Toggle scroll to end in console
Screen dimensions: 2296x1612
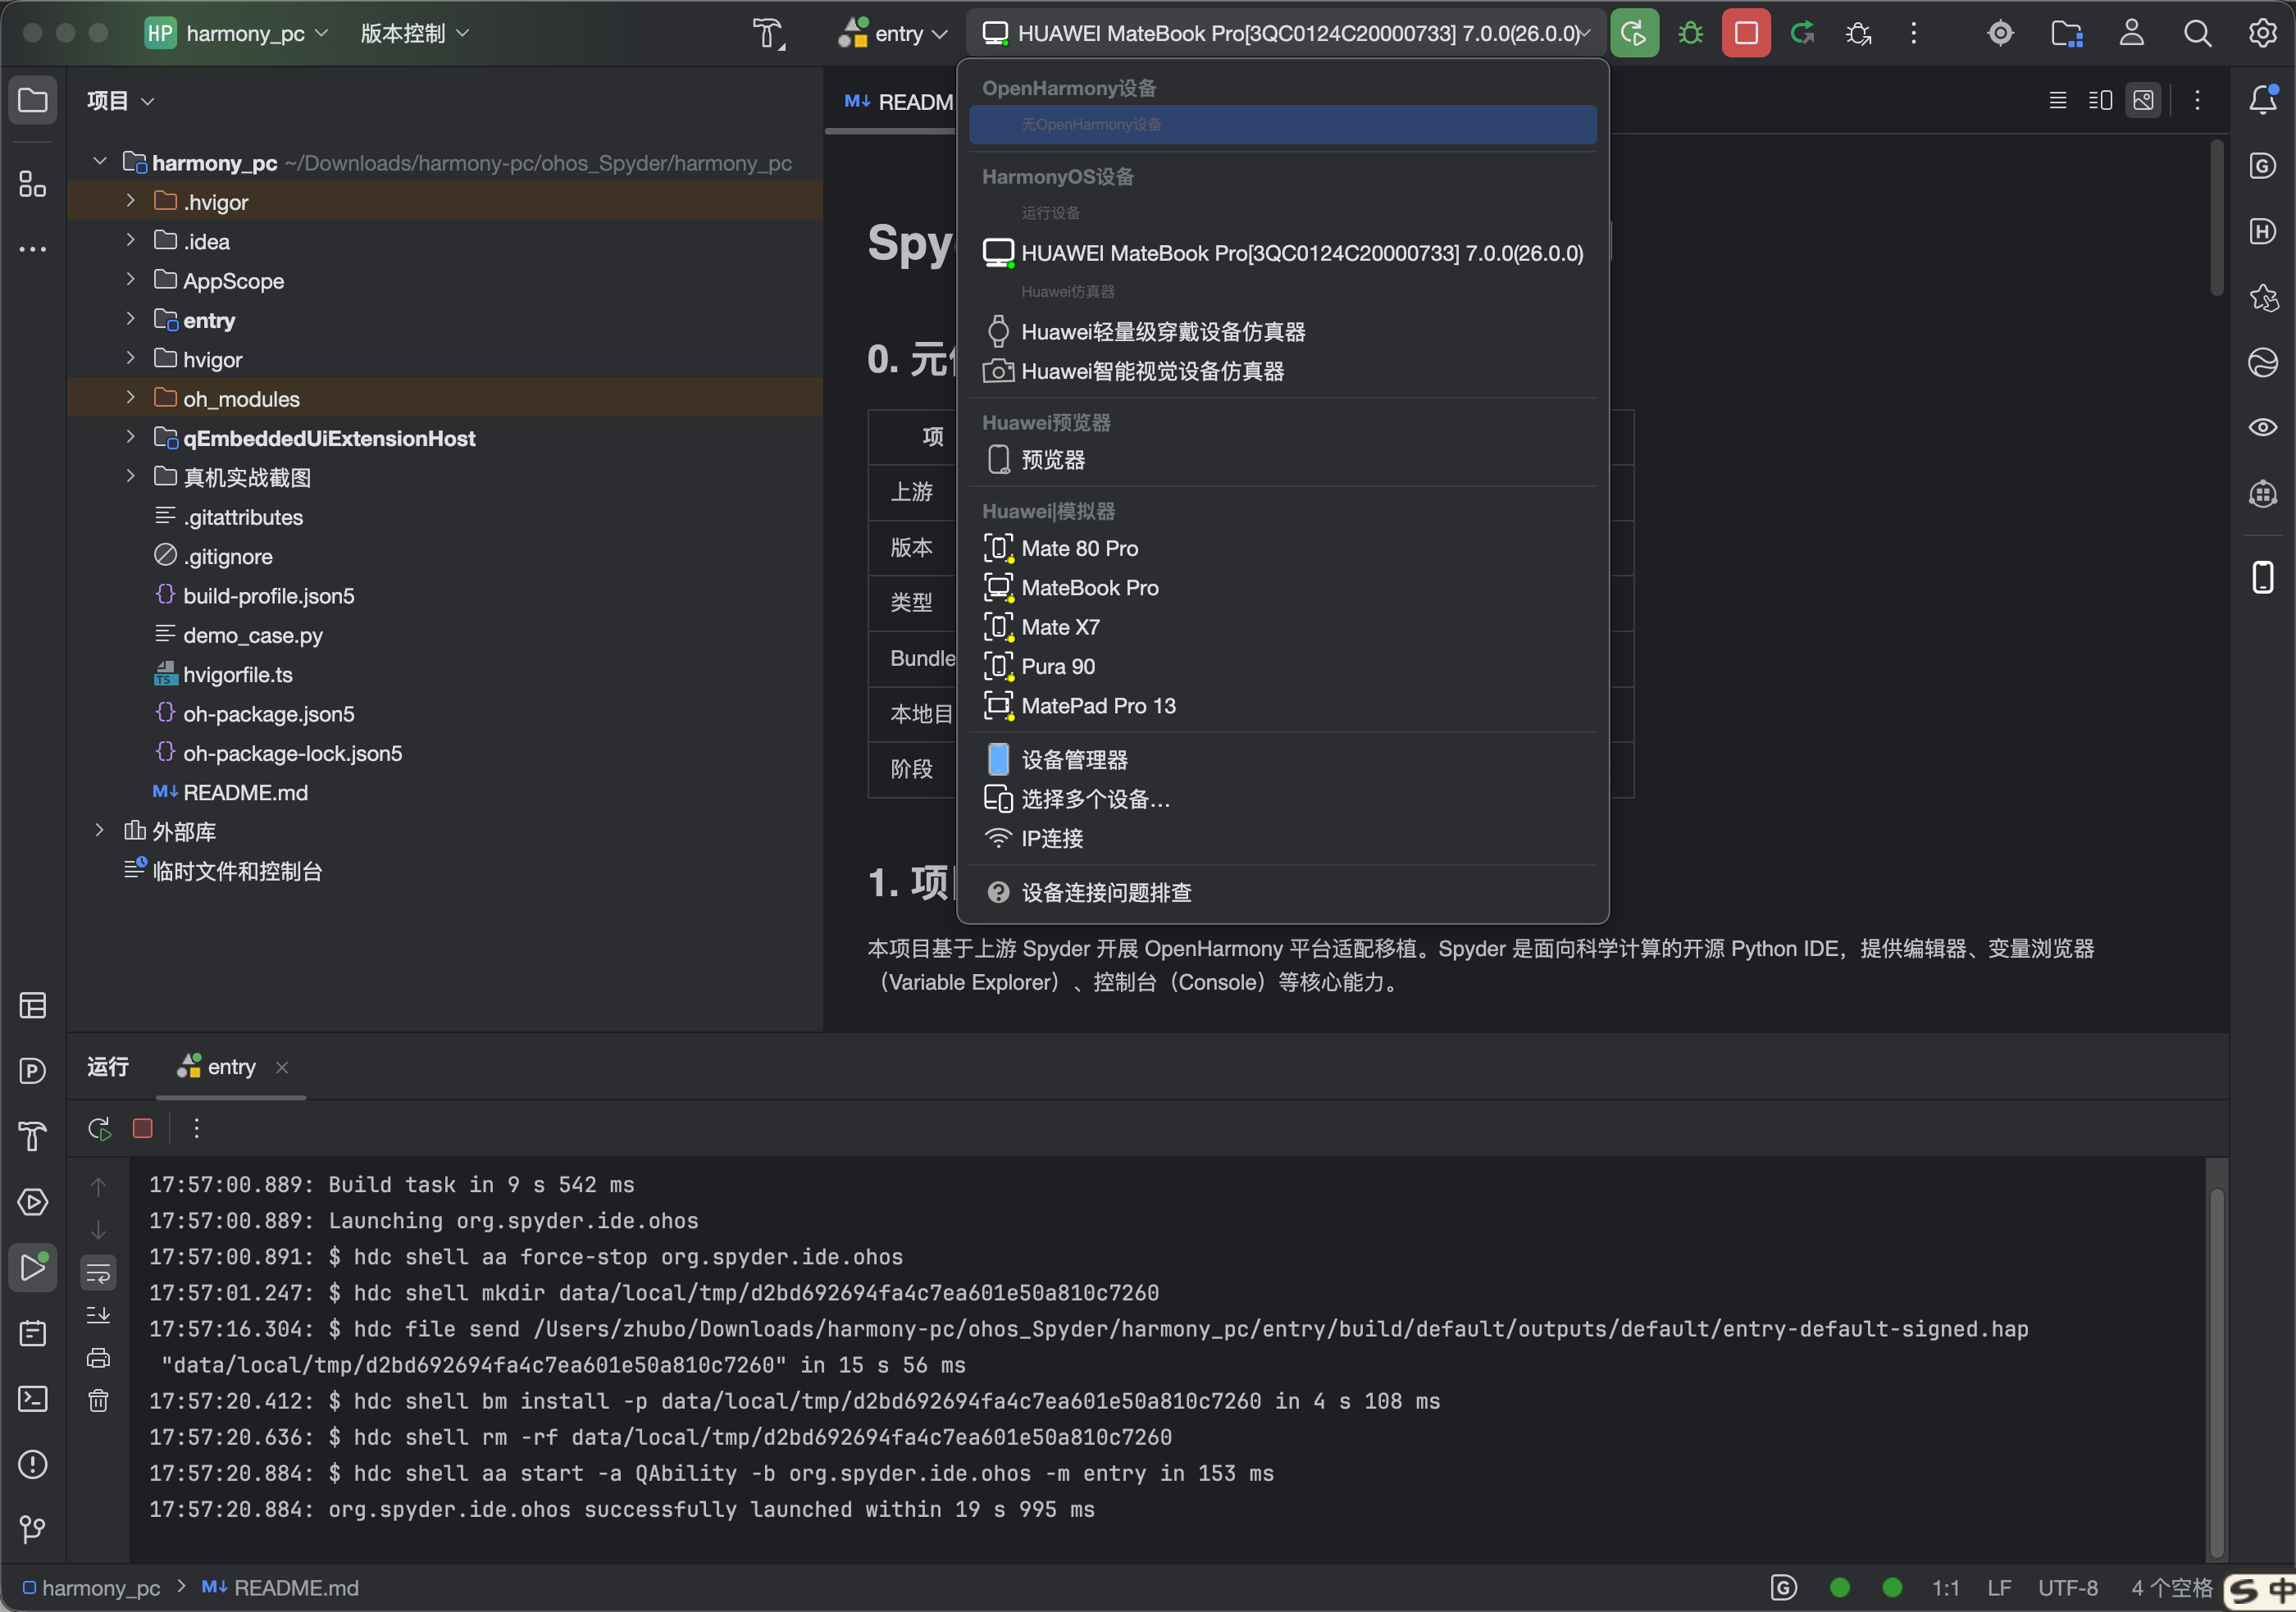98,1315
